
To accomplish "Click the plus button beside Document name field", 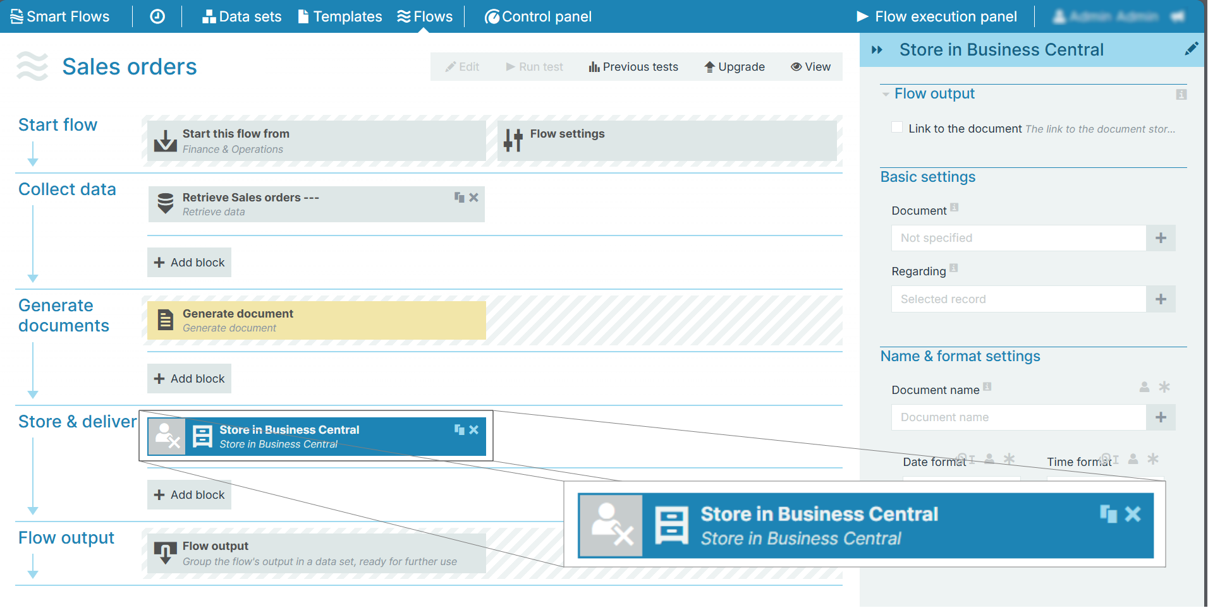I will coord(1161,417).
